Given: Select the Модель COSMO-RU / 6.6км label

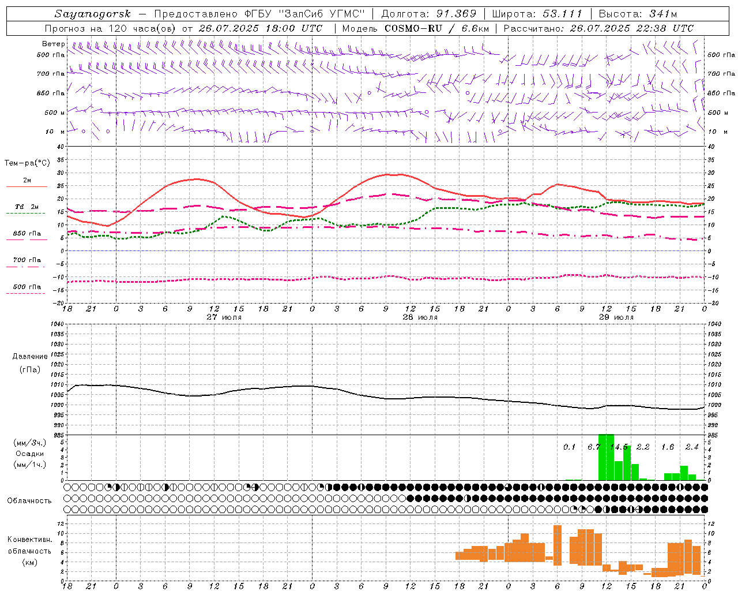Looking at the screenshot, I should [416, 28].
